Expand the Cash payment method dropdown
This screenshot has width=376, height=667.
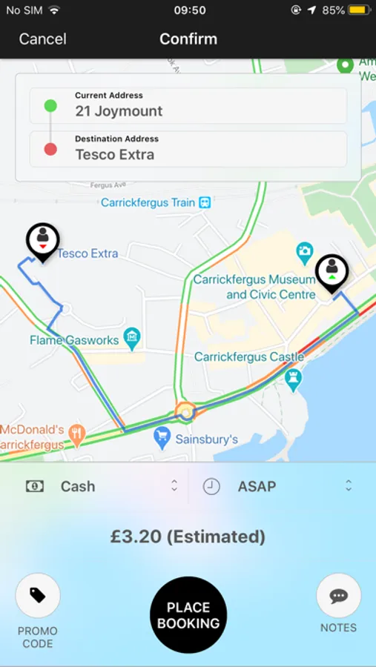[102, 486]
